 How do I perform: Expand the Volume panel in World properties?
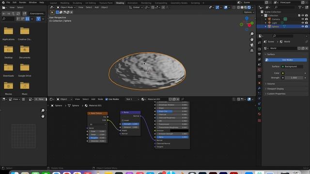(271, 84)
